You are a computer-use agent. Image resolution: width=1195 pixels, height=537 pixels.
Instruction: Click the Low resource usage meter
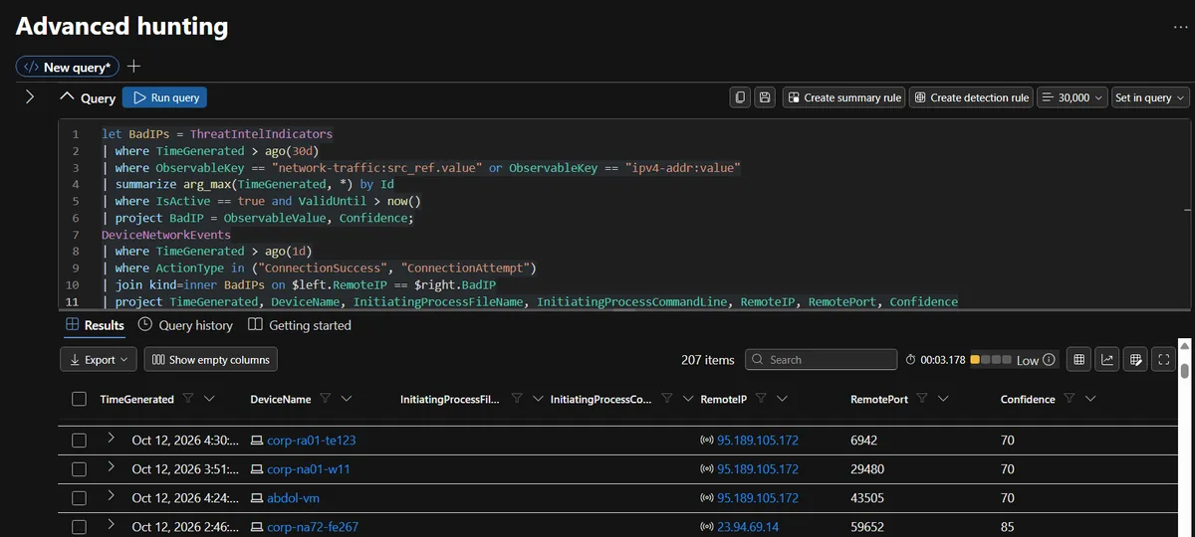[990, 360]
